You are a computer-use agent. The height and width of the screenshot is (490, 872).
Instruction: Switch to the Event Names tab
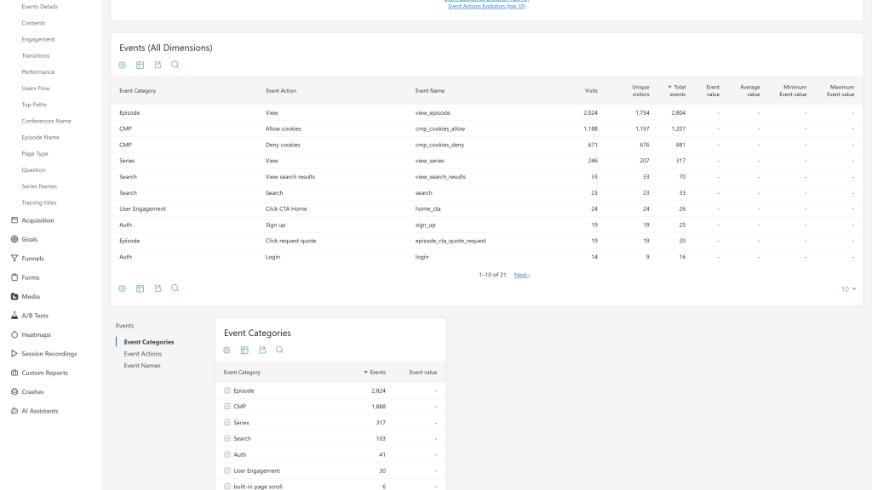tap(142, 366)
